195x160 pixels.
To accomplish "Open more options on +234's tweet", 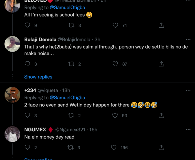I will 188,90.
